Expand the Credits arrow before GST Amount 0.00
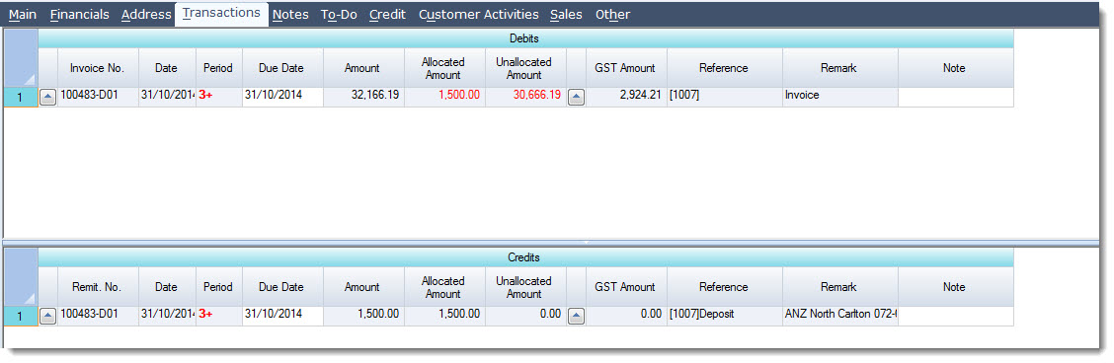Screen dimensions: 1114x363 coord(576,317)
